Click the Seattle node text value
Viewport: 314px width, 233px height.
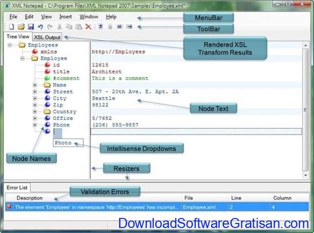click(x=103, y=98)
